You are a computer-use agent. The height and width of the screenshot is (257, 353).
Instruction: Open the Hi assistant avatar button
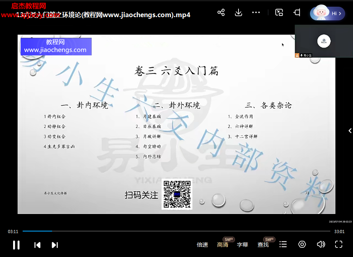328,13
